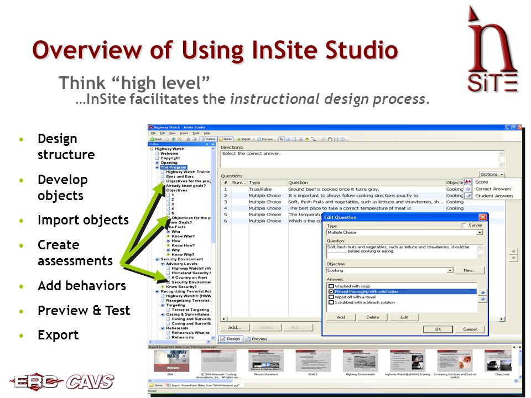The width and height of the screenshot is (531, 398).
Task: Click the Correct Answers option icon
Action: click(x=468, y=189)
